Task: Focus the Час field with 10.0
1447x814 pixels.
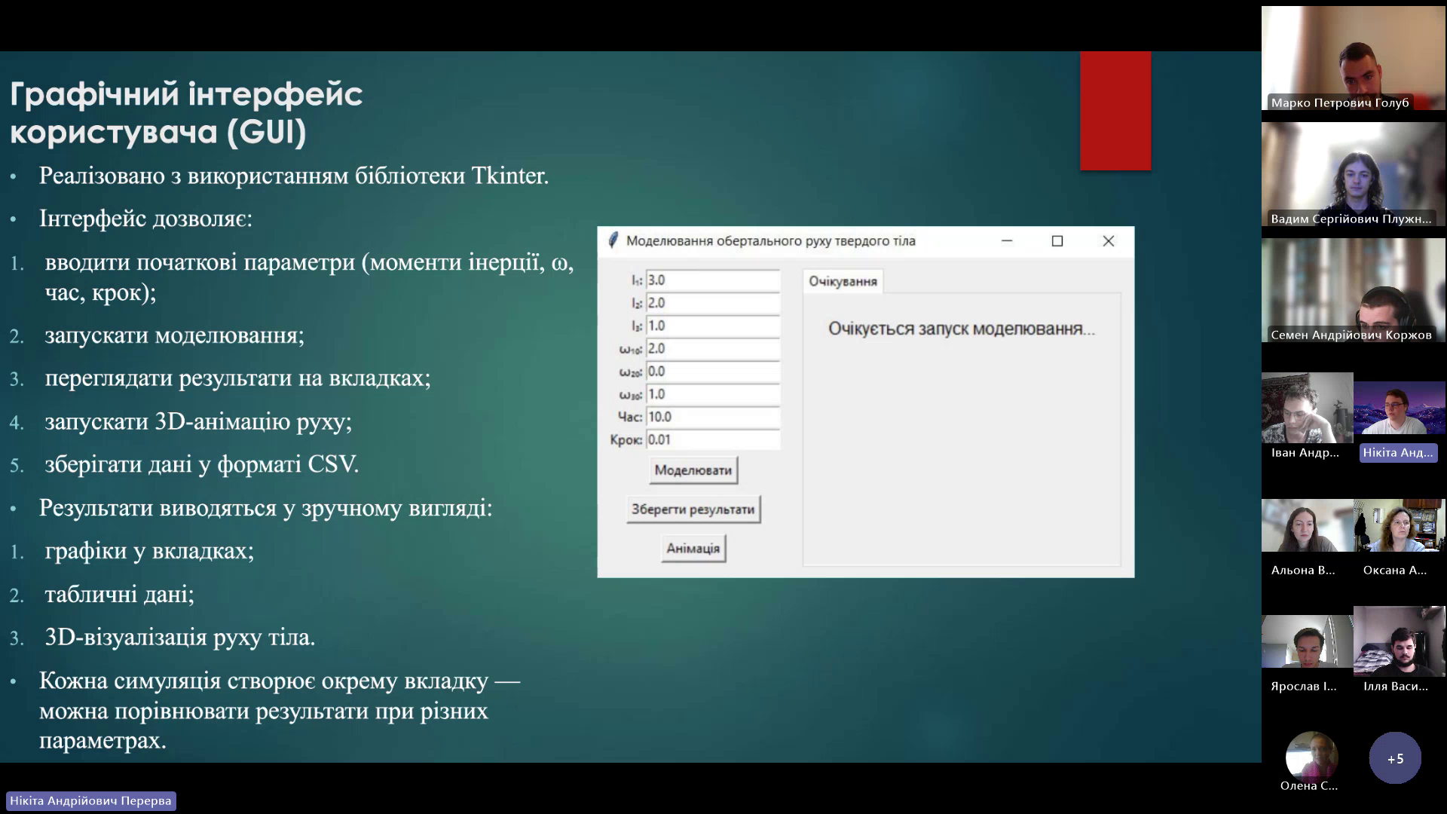Action: coord(711,417)
